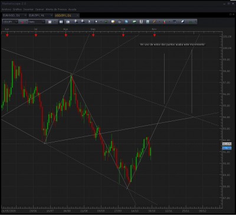Click the zoom in magnifier icon
The height and width of the screenshot is (215, 236).
[x=76, y=22]
